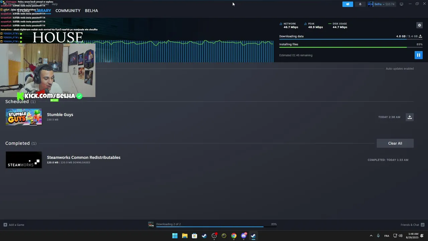Click the download icon next to 5.4 GB
The height and width of the screenshot is (241, 428).
[420, 36]
